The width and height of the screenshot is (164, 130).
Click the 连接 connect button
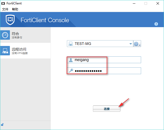click(106, 109)
